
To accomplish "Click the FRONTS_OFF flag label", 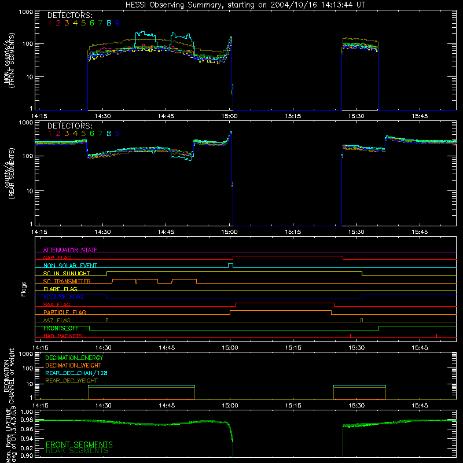I will click(x=61, y=328).
